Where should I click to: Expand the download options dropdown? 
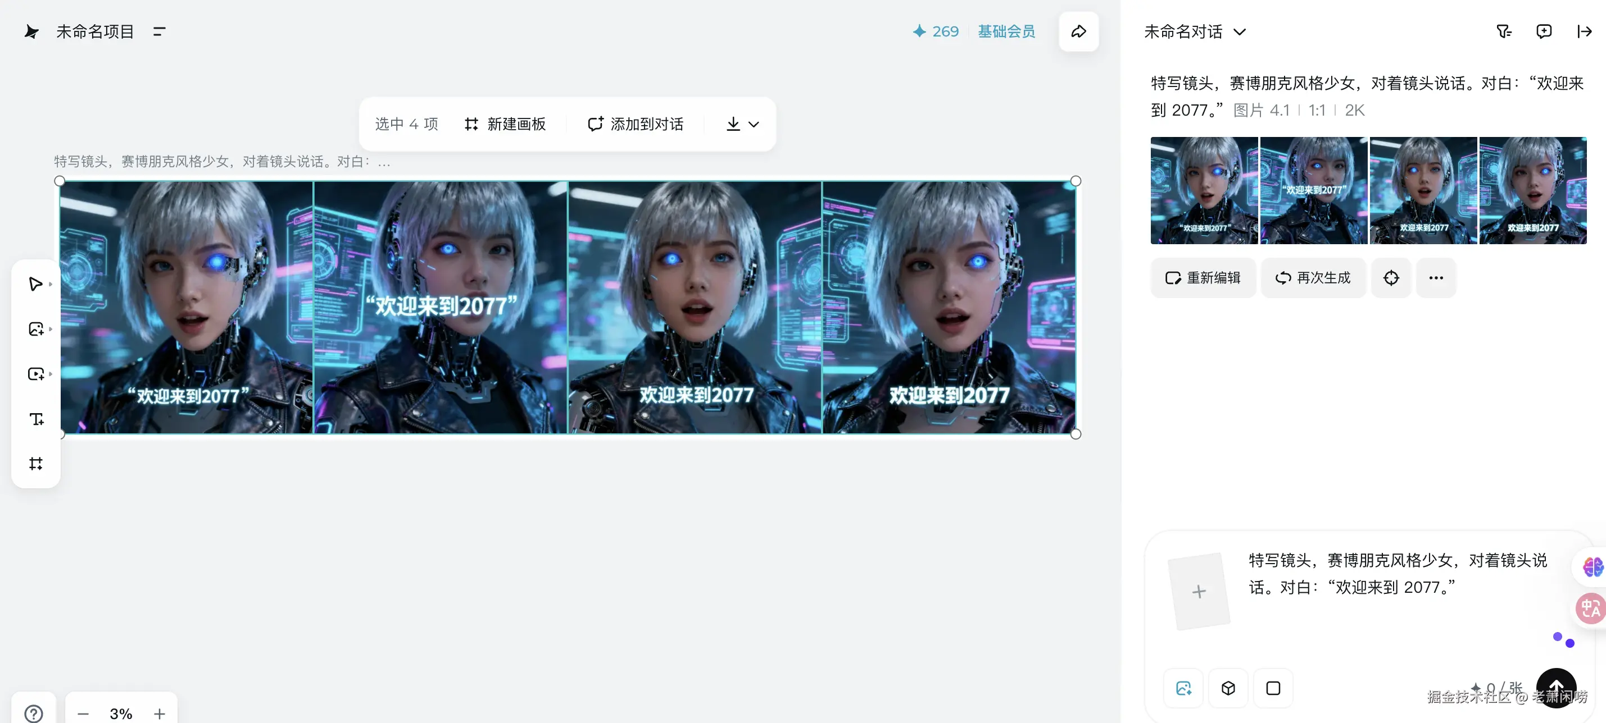point(753,124)
